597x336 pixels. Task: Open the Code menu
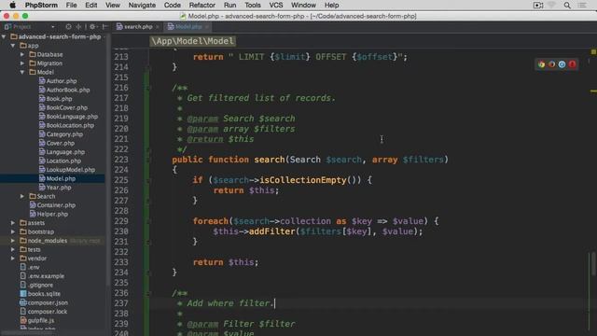click(172, 6)
